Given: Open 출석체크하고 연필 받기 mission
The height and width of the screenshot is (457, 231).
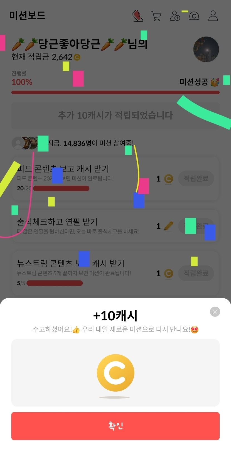Looking at the screenshot, I should [115, 226].
